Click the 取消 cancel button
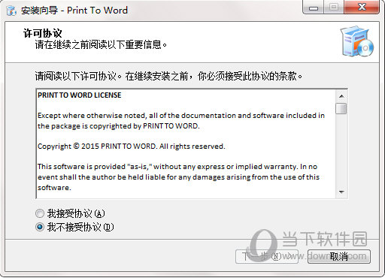This screenshot has width=385, height=278. pos(339,256)
